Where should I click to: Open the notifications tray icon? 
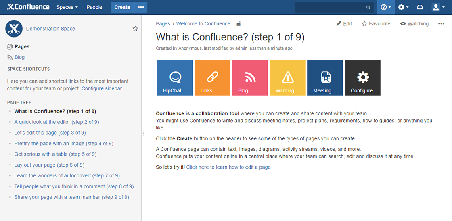[x=420, y=7]
